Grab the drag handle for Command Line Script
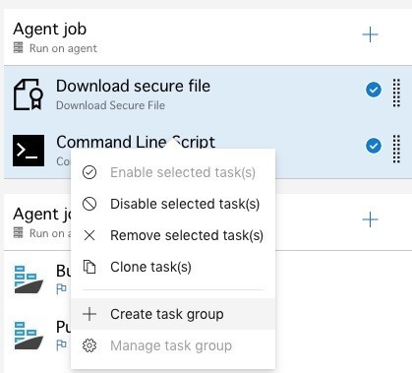This screenshot has width=412, height=373. click(396, 149)
